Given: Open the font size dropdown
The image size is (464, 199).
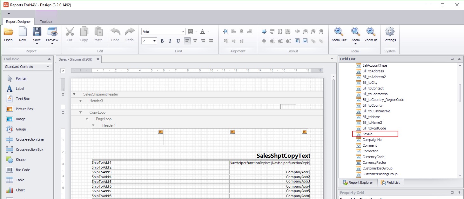Looking at the screenshot, I should click(x=155, y=41).
